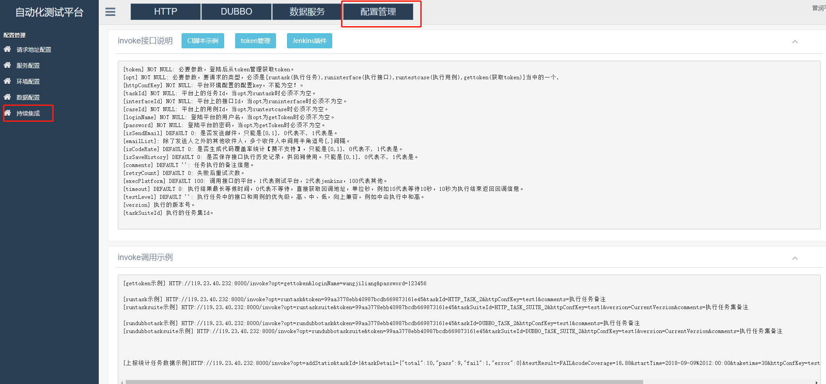Viewport: 826px width, 384px height.
Task: Select 持续集成 in the sidebar
Action: tap(28, 113)
